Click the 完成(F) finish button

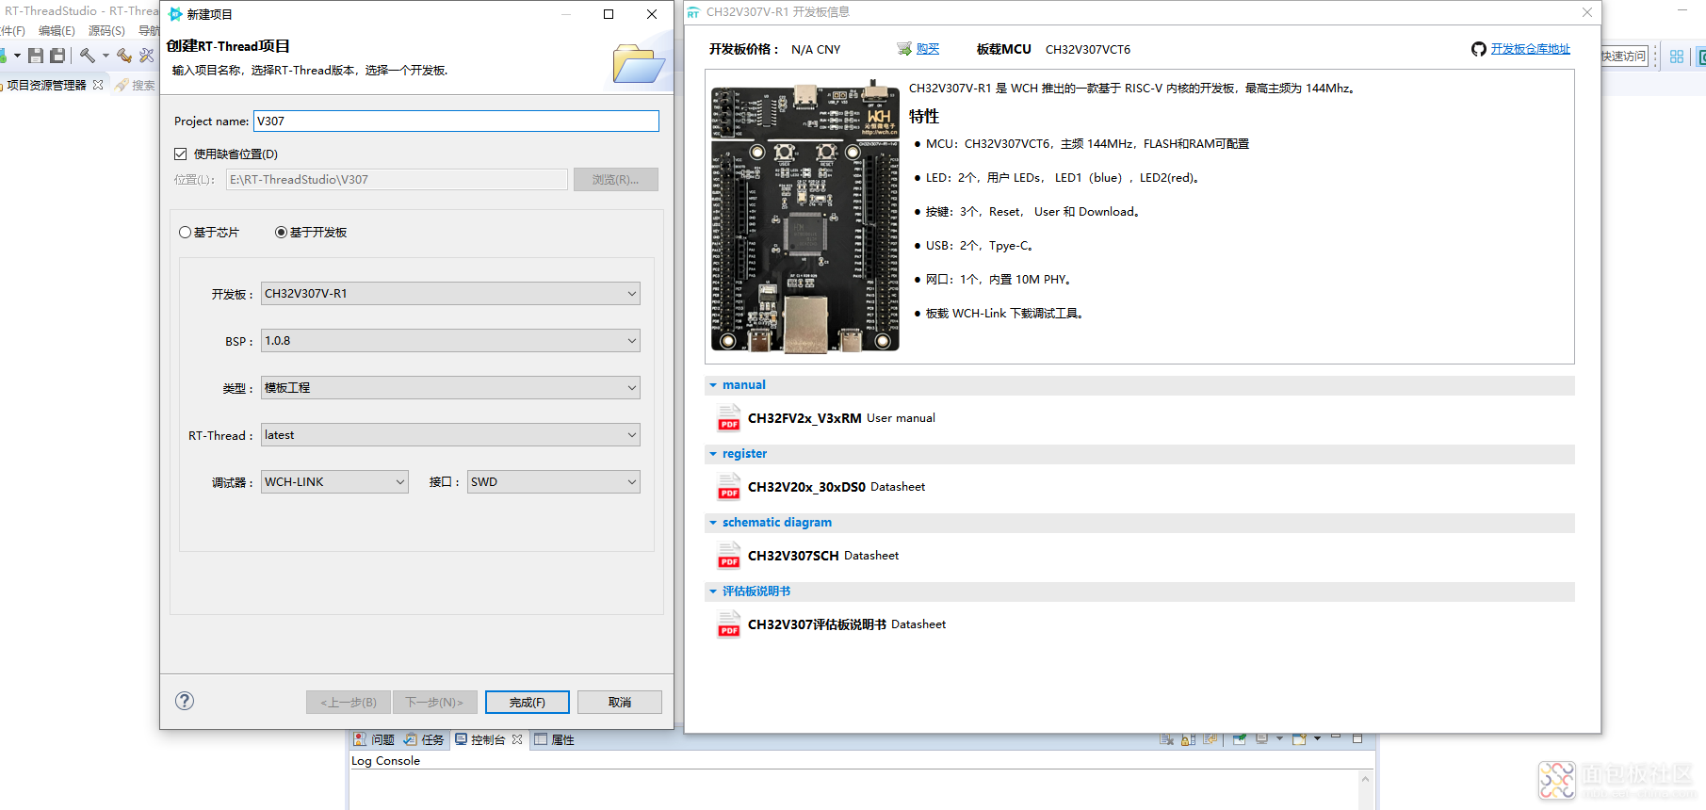point(528,702)
